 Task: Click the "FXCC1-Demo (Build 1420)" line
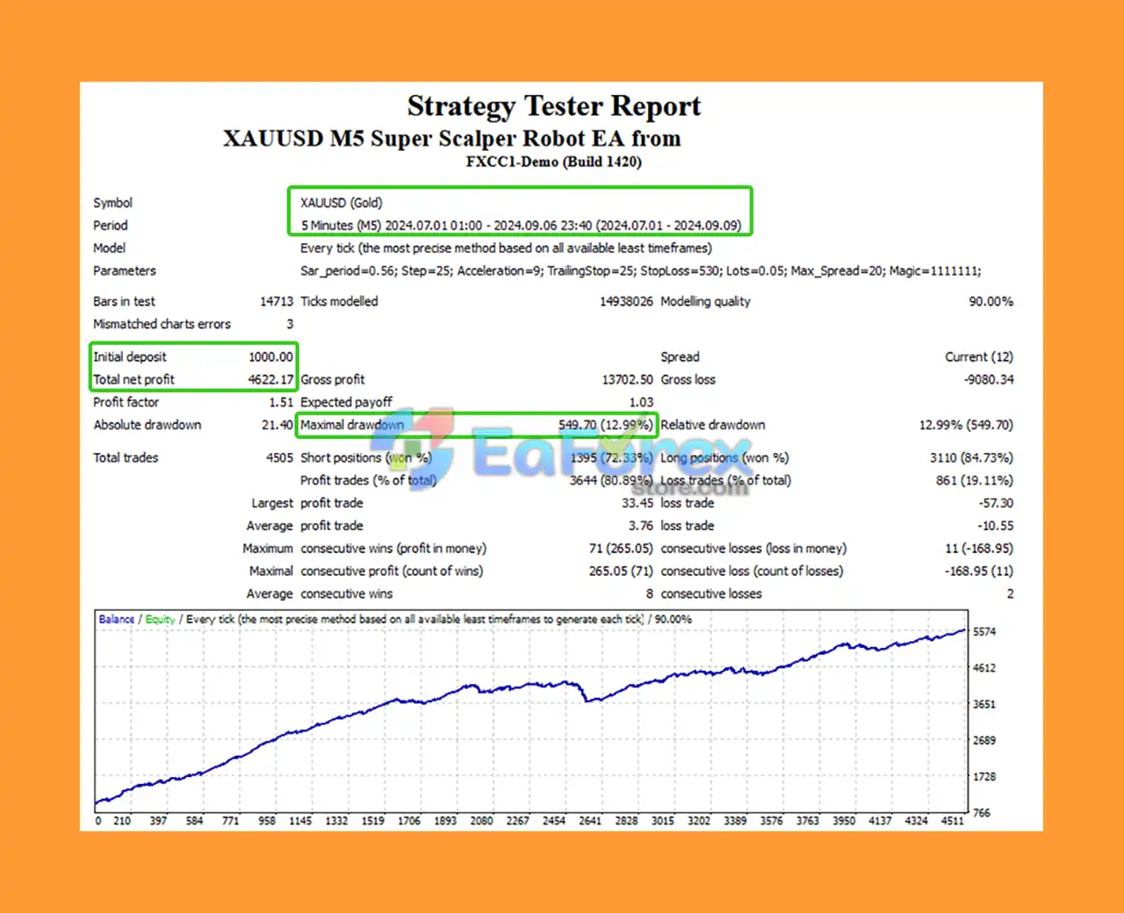(554, 162)
